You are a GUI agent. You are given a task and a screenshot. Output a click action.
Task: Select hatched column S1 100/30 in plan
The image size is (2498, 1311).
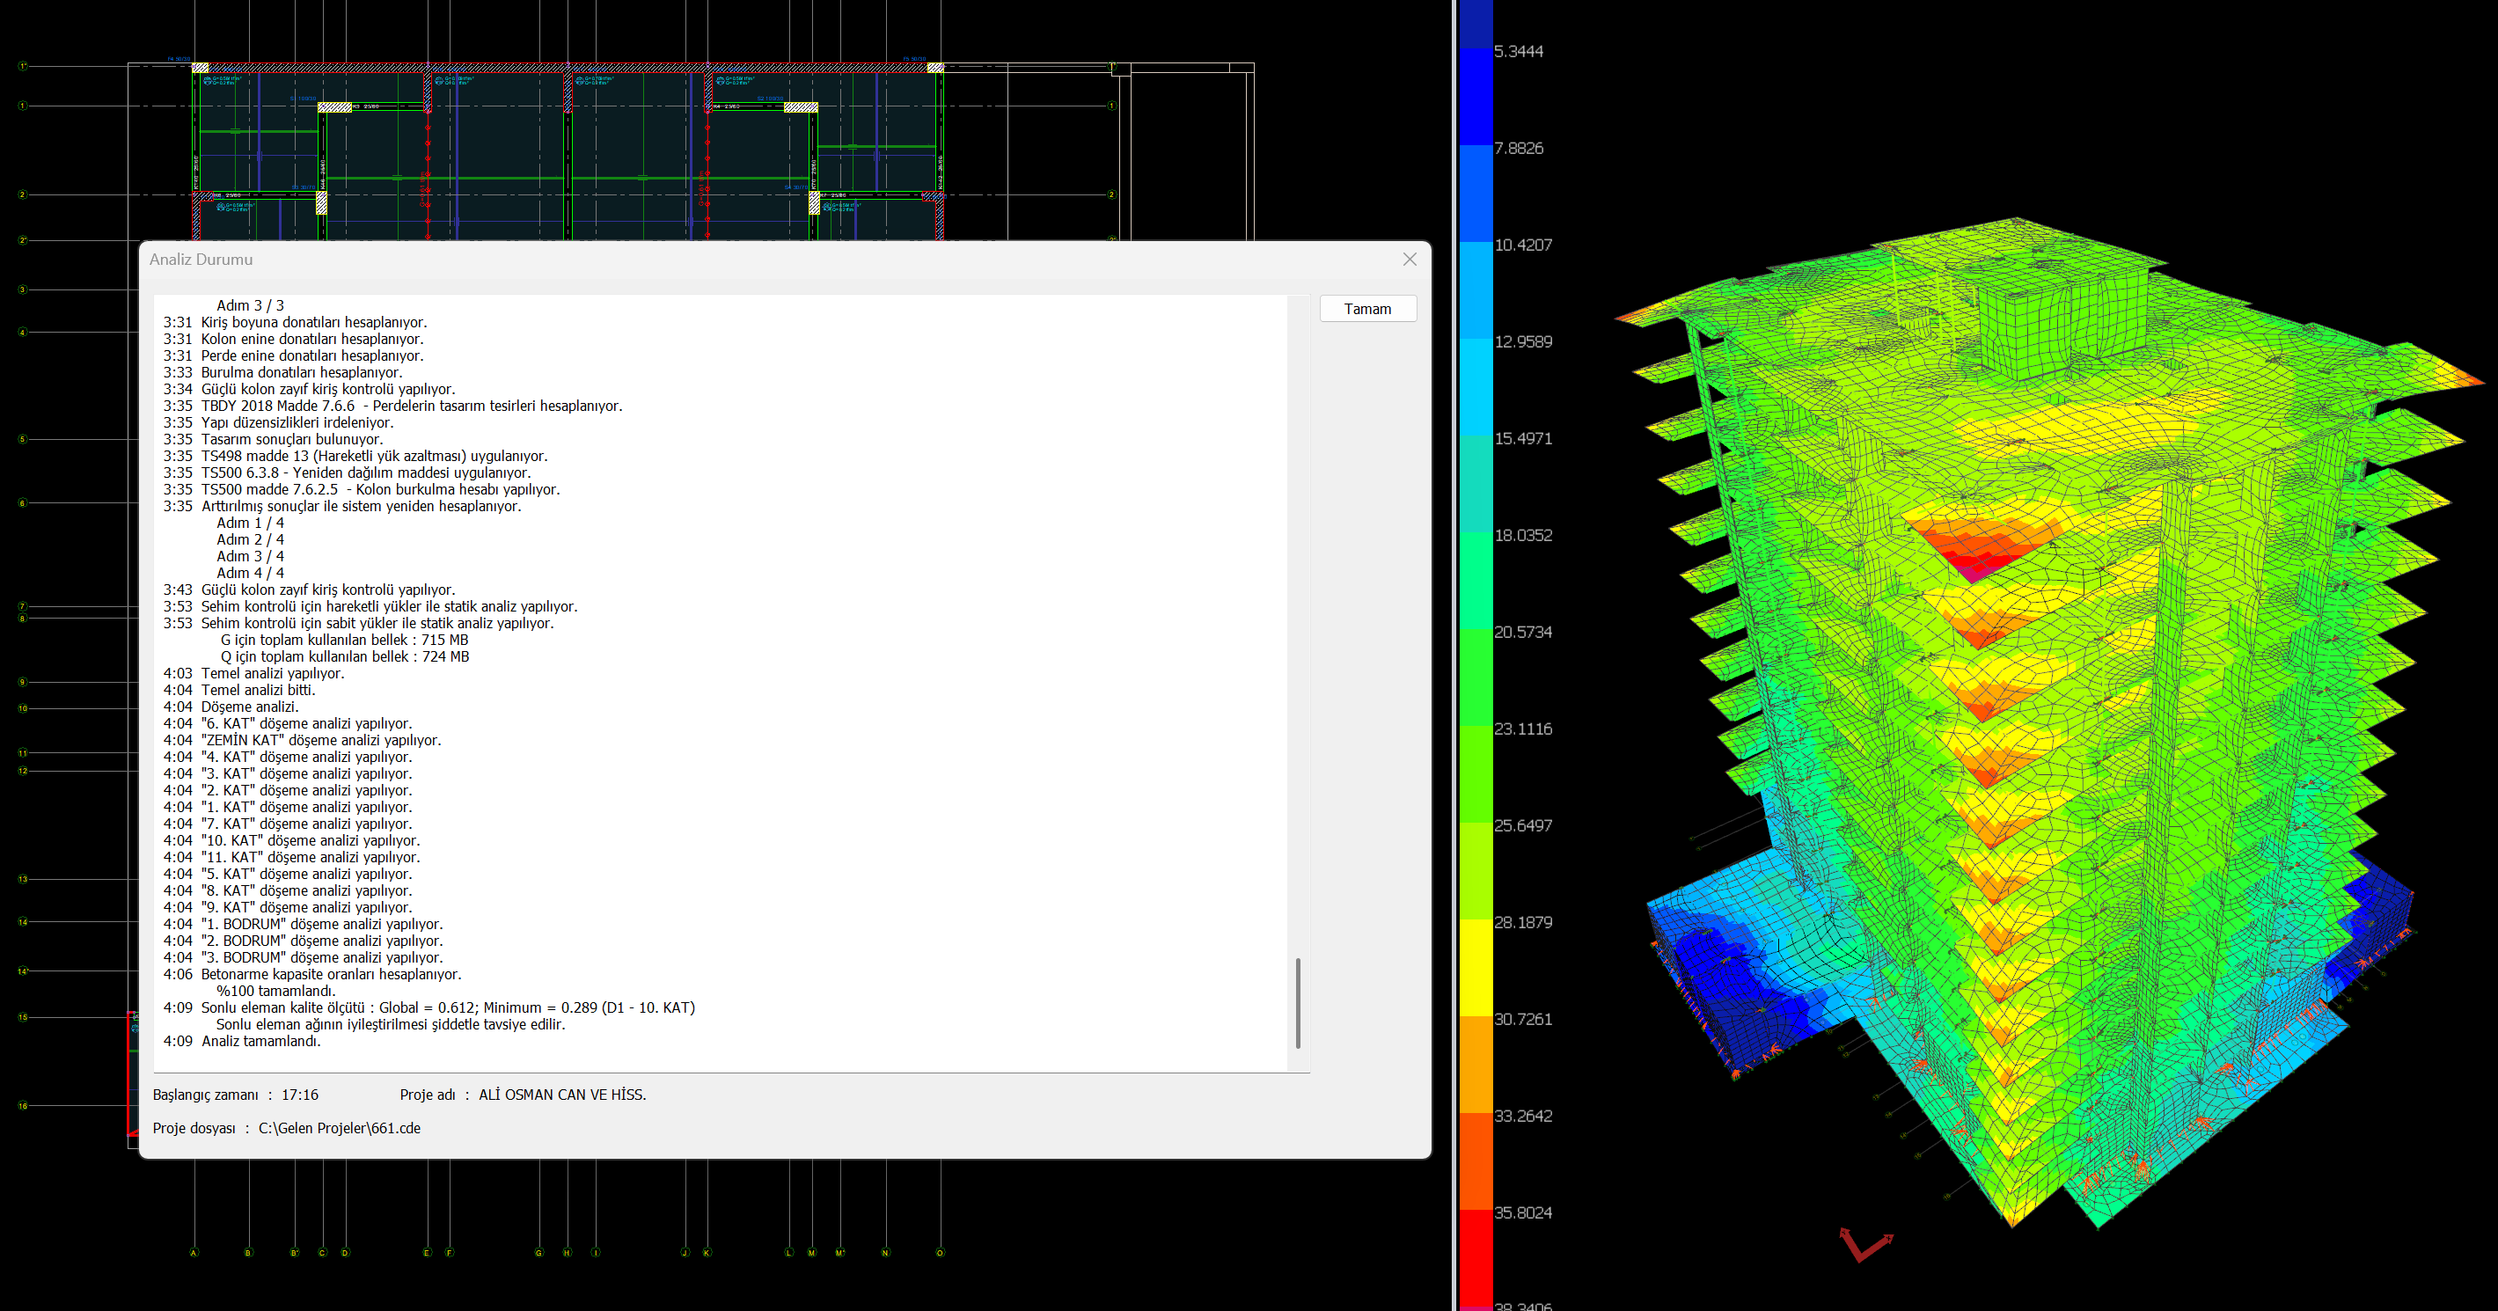click(x=334, y=107)
